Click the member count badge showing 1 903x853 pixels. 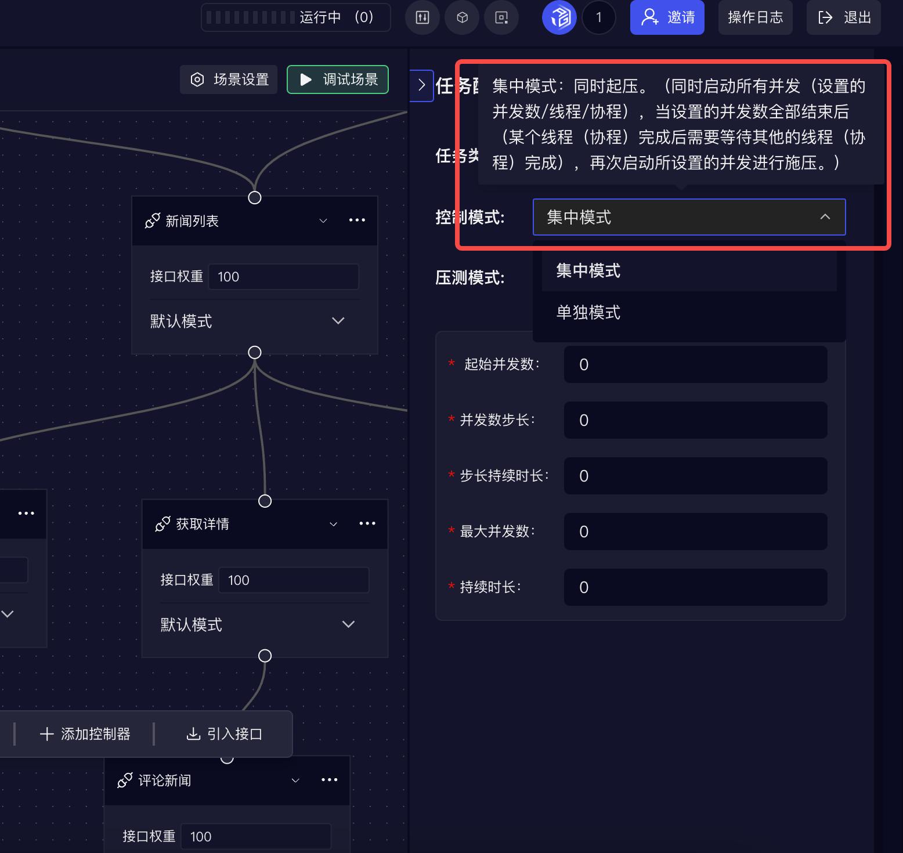click(599, 17)
